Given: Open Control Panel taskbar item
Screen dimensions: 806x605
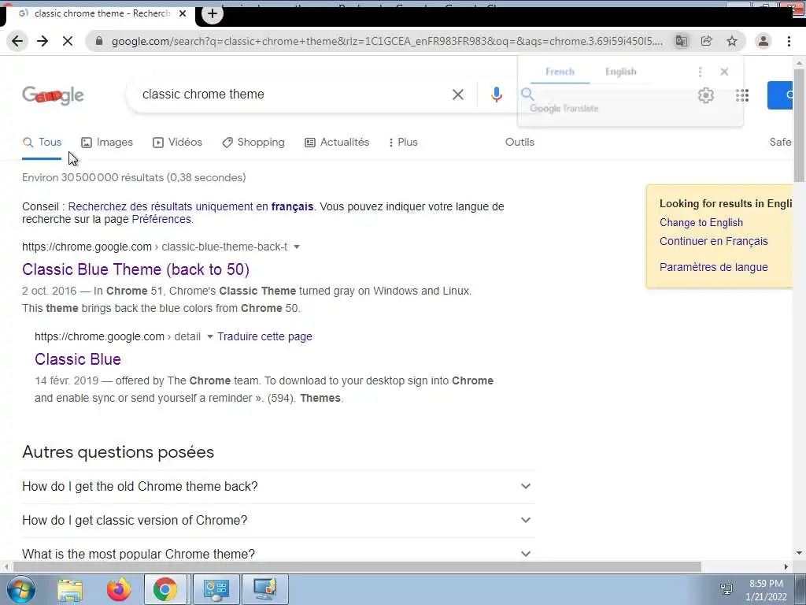Looking at the screenshot, I should [216, 590].
